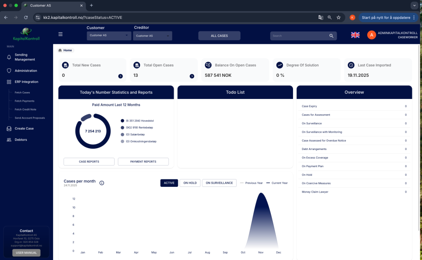This screenshot has width=422, height=260.
Task: Click the orange user avatar icon
Action: point(371,35)
